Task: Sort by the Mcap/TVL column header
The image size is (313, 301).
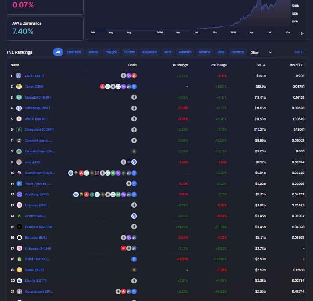Action: coord(297,65)
